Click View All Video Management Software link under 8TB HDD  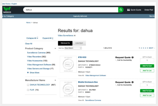tap(95, 76)
